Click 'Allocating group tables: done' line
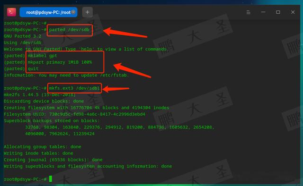 click(x=43, y=147)
